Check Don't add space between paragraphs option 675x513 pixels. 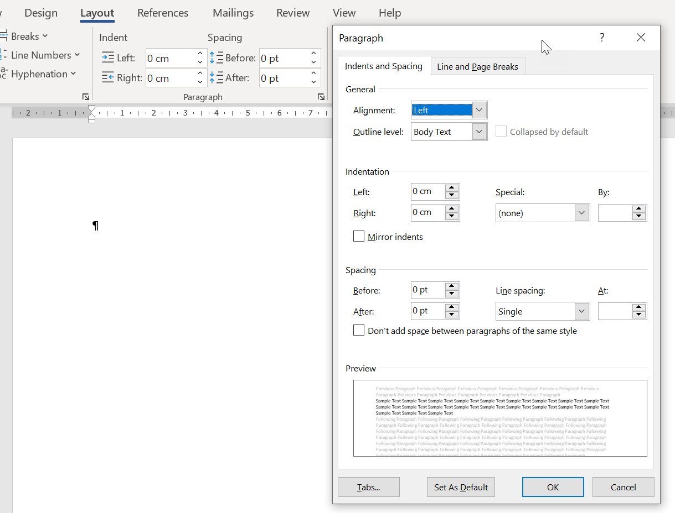(359, 330)
